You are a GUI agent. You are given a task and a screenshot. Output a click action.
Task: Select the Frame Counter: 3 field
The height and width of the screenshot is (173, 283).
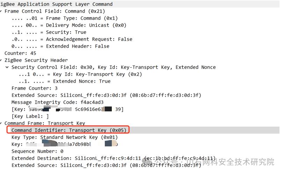pyautogui.click(x=34, y=88)
